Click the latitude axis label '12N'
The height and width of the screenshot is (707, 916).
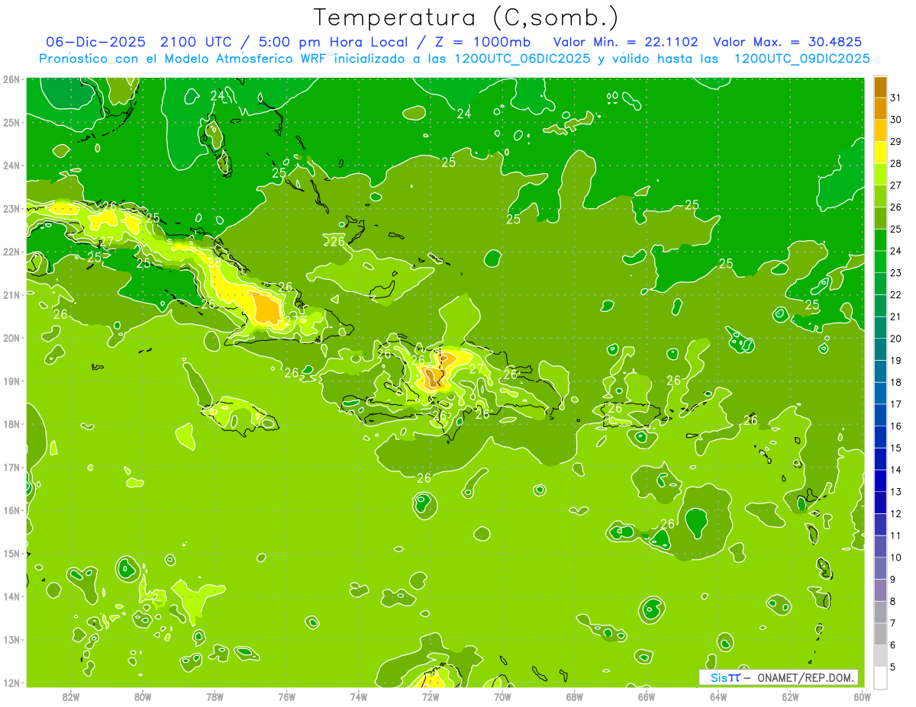coord(11,683)
